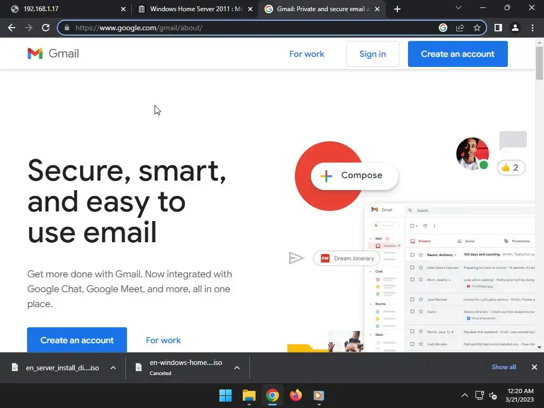
Task: Go back using the browser back arrow
Action: click(x=12, y=28)
